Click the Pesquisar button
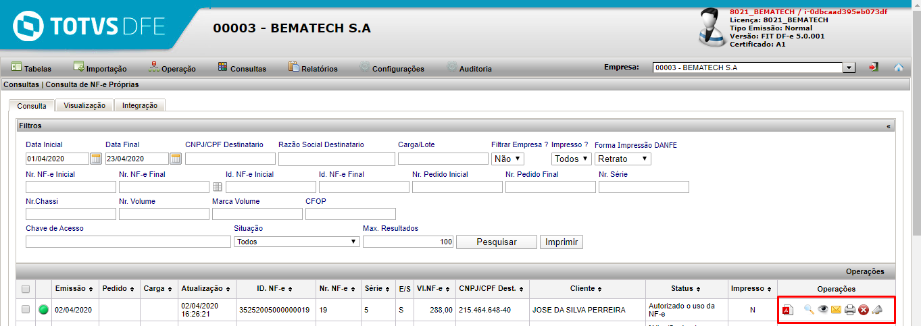 (497, 242)
